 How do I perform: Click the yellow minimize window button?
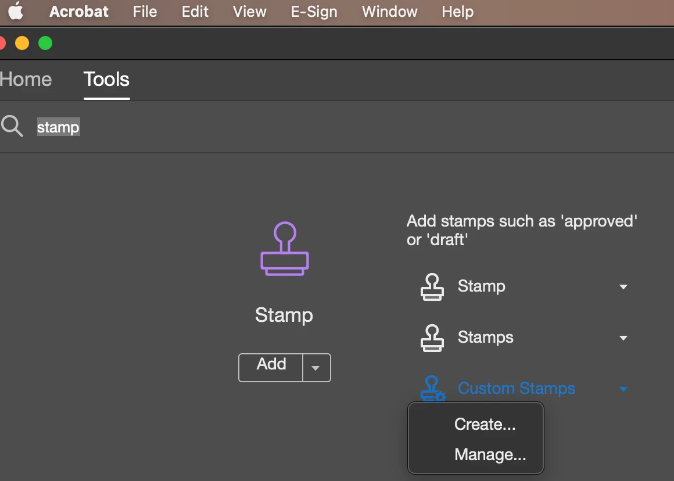22,43
